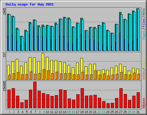Click day label 18 on the axis
This screenshot has height=115, width=147.
click(82, 112)
